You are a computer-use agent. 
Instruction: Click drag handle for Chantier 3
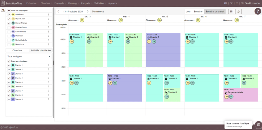(48, 74)
